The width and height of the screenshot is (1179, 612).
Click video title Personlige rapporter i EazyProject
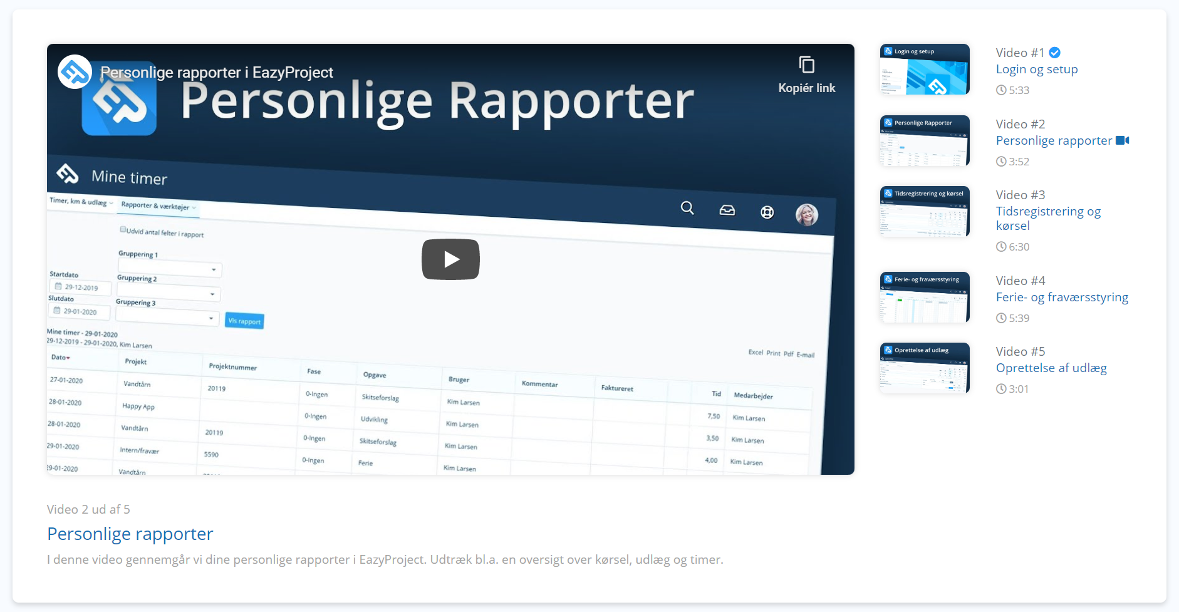pos(217,73)
